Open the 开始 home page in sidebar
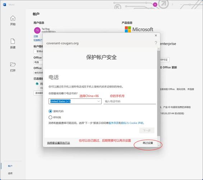Screen dimensions: 203x180 (x=13, y=21)
